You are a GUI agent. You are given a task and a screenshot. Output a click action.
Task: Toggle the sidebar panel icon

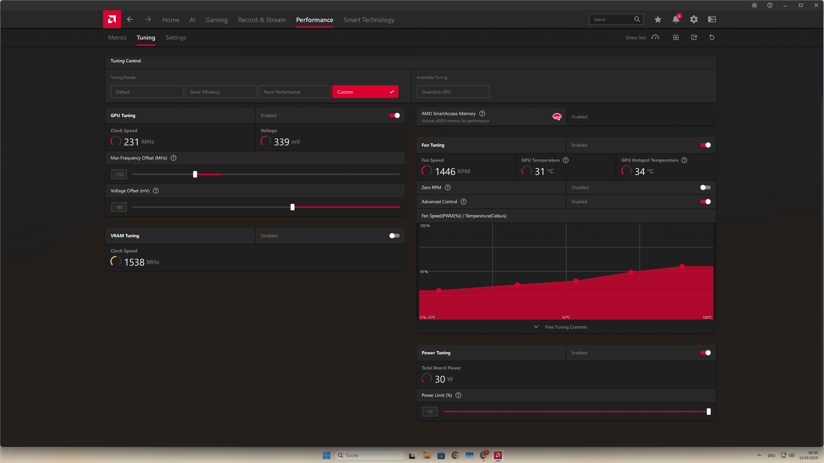(x=712, y=19)
